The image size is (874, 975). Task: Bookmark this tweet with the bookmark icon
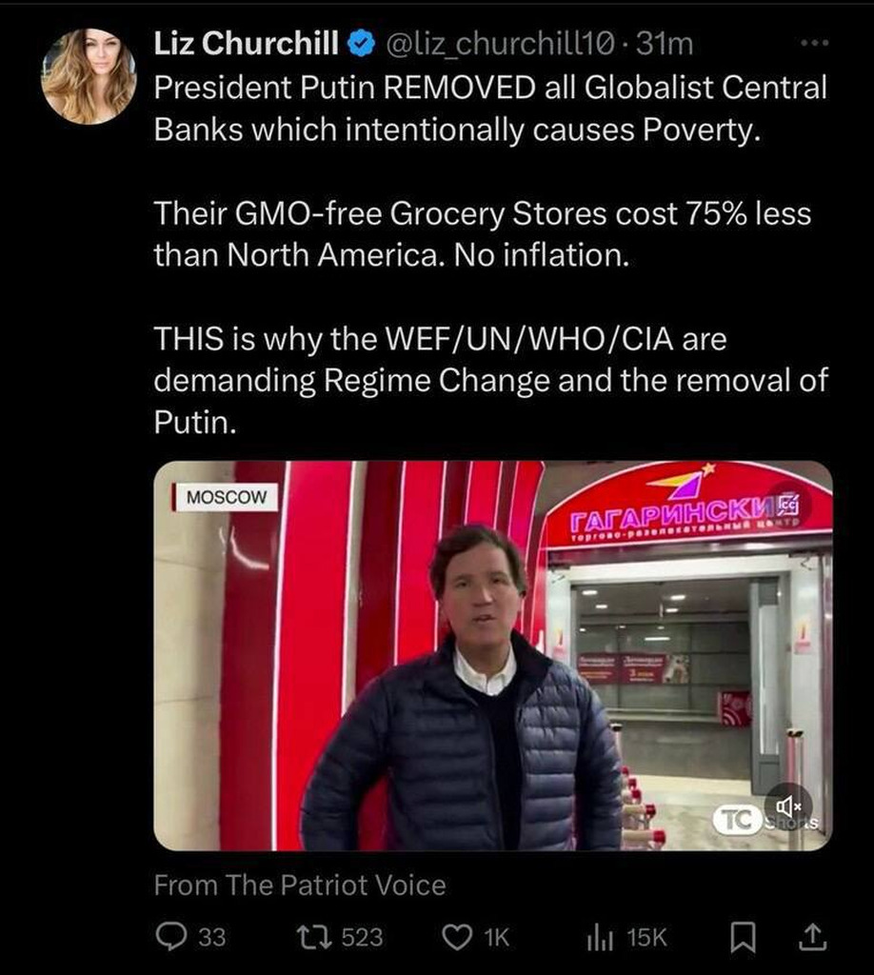pos(743,938)
